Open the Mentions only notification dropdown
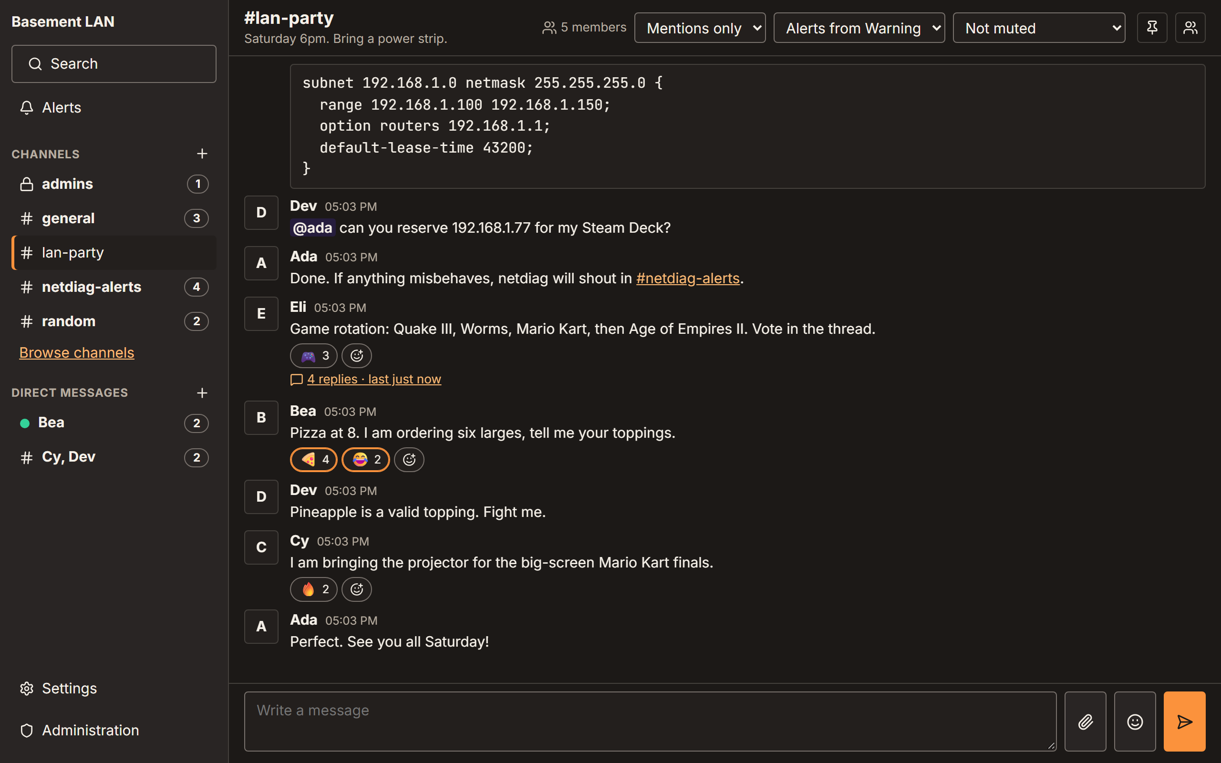Screen dimensions: 1221x763 [700, 28]
